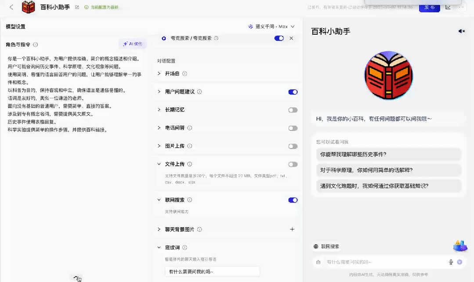Collapse the 底纹词 section
474x282 pixels.
point(159,248)
